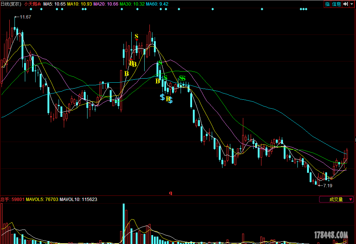Viewport: 356px width, 244px height.
Task: Click the 11.67 high price label
Action: pos(25,17)
